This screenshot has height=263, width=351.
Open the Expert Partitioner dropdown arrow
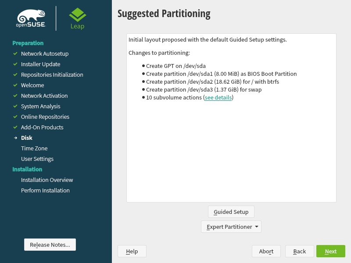pyautogui.click(x=257, y=227)
